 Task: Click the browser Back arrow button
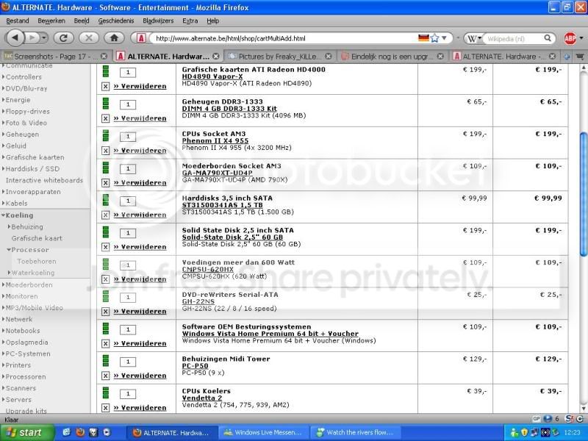(15, 38)
